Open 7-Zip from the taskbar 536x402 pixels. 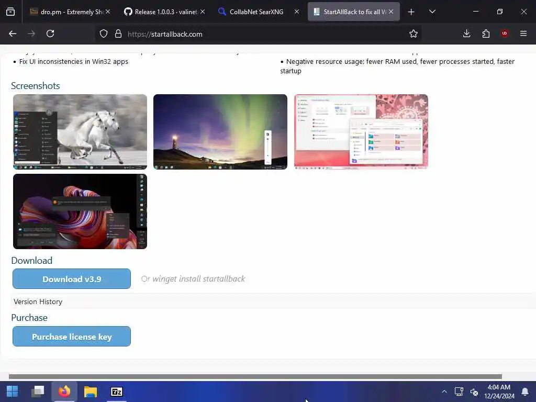point(117,392)
